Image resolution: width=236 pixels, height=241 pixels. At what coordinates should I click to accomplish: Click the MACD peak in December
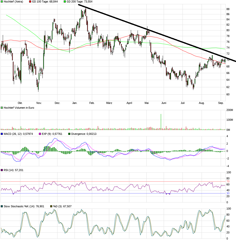tap(55, 138)
